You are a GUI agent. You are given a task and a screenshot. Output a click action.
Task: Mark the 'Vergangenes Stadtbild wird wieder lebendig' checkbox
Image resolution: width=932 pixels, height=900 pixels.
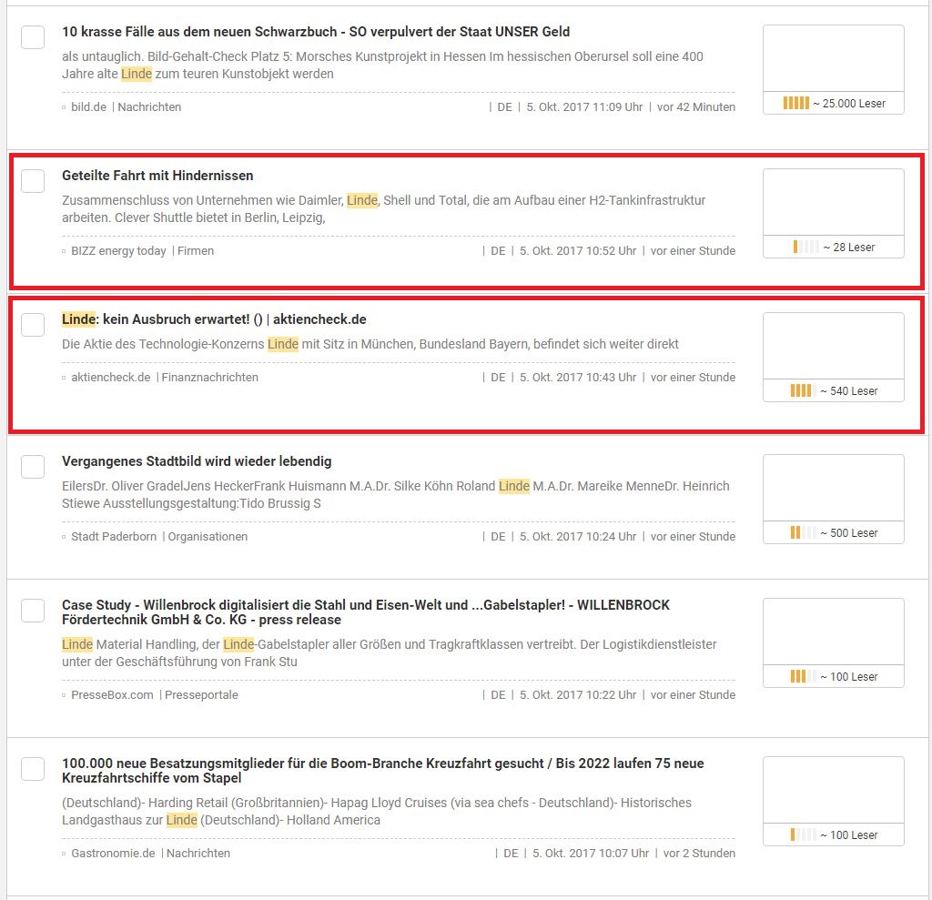[x=33, y=467]
